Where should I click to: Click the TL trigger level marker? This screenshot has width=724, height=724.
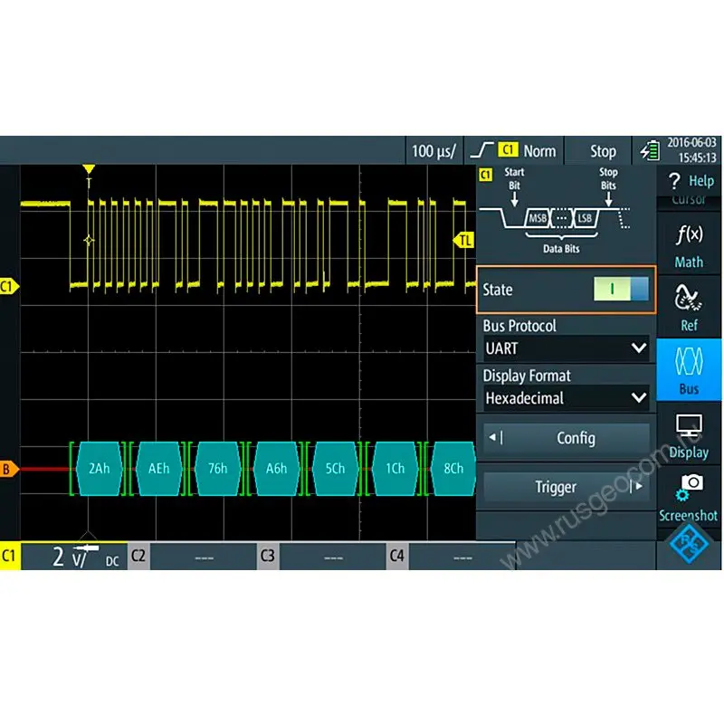[463, 240]
